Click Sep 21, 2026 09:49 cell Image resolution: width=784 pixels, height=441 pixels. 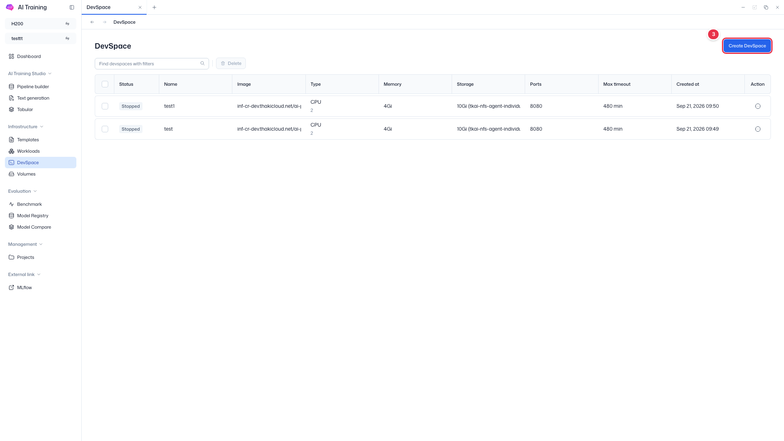pos(697,129)
